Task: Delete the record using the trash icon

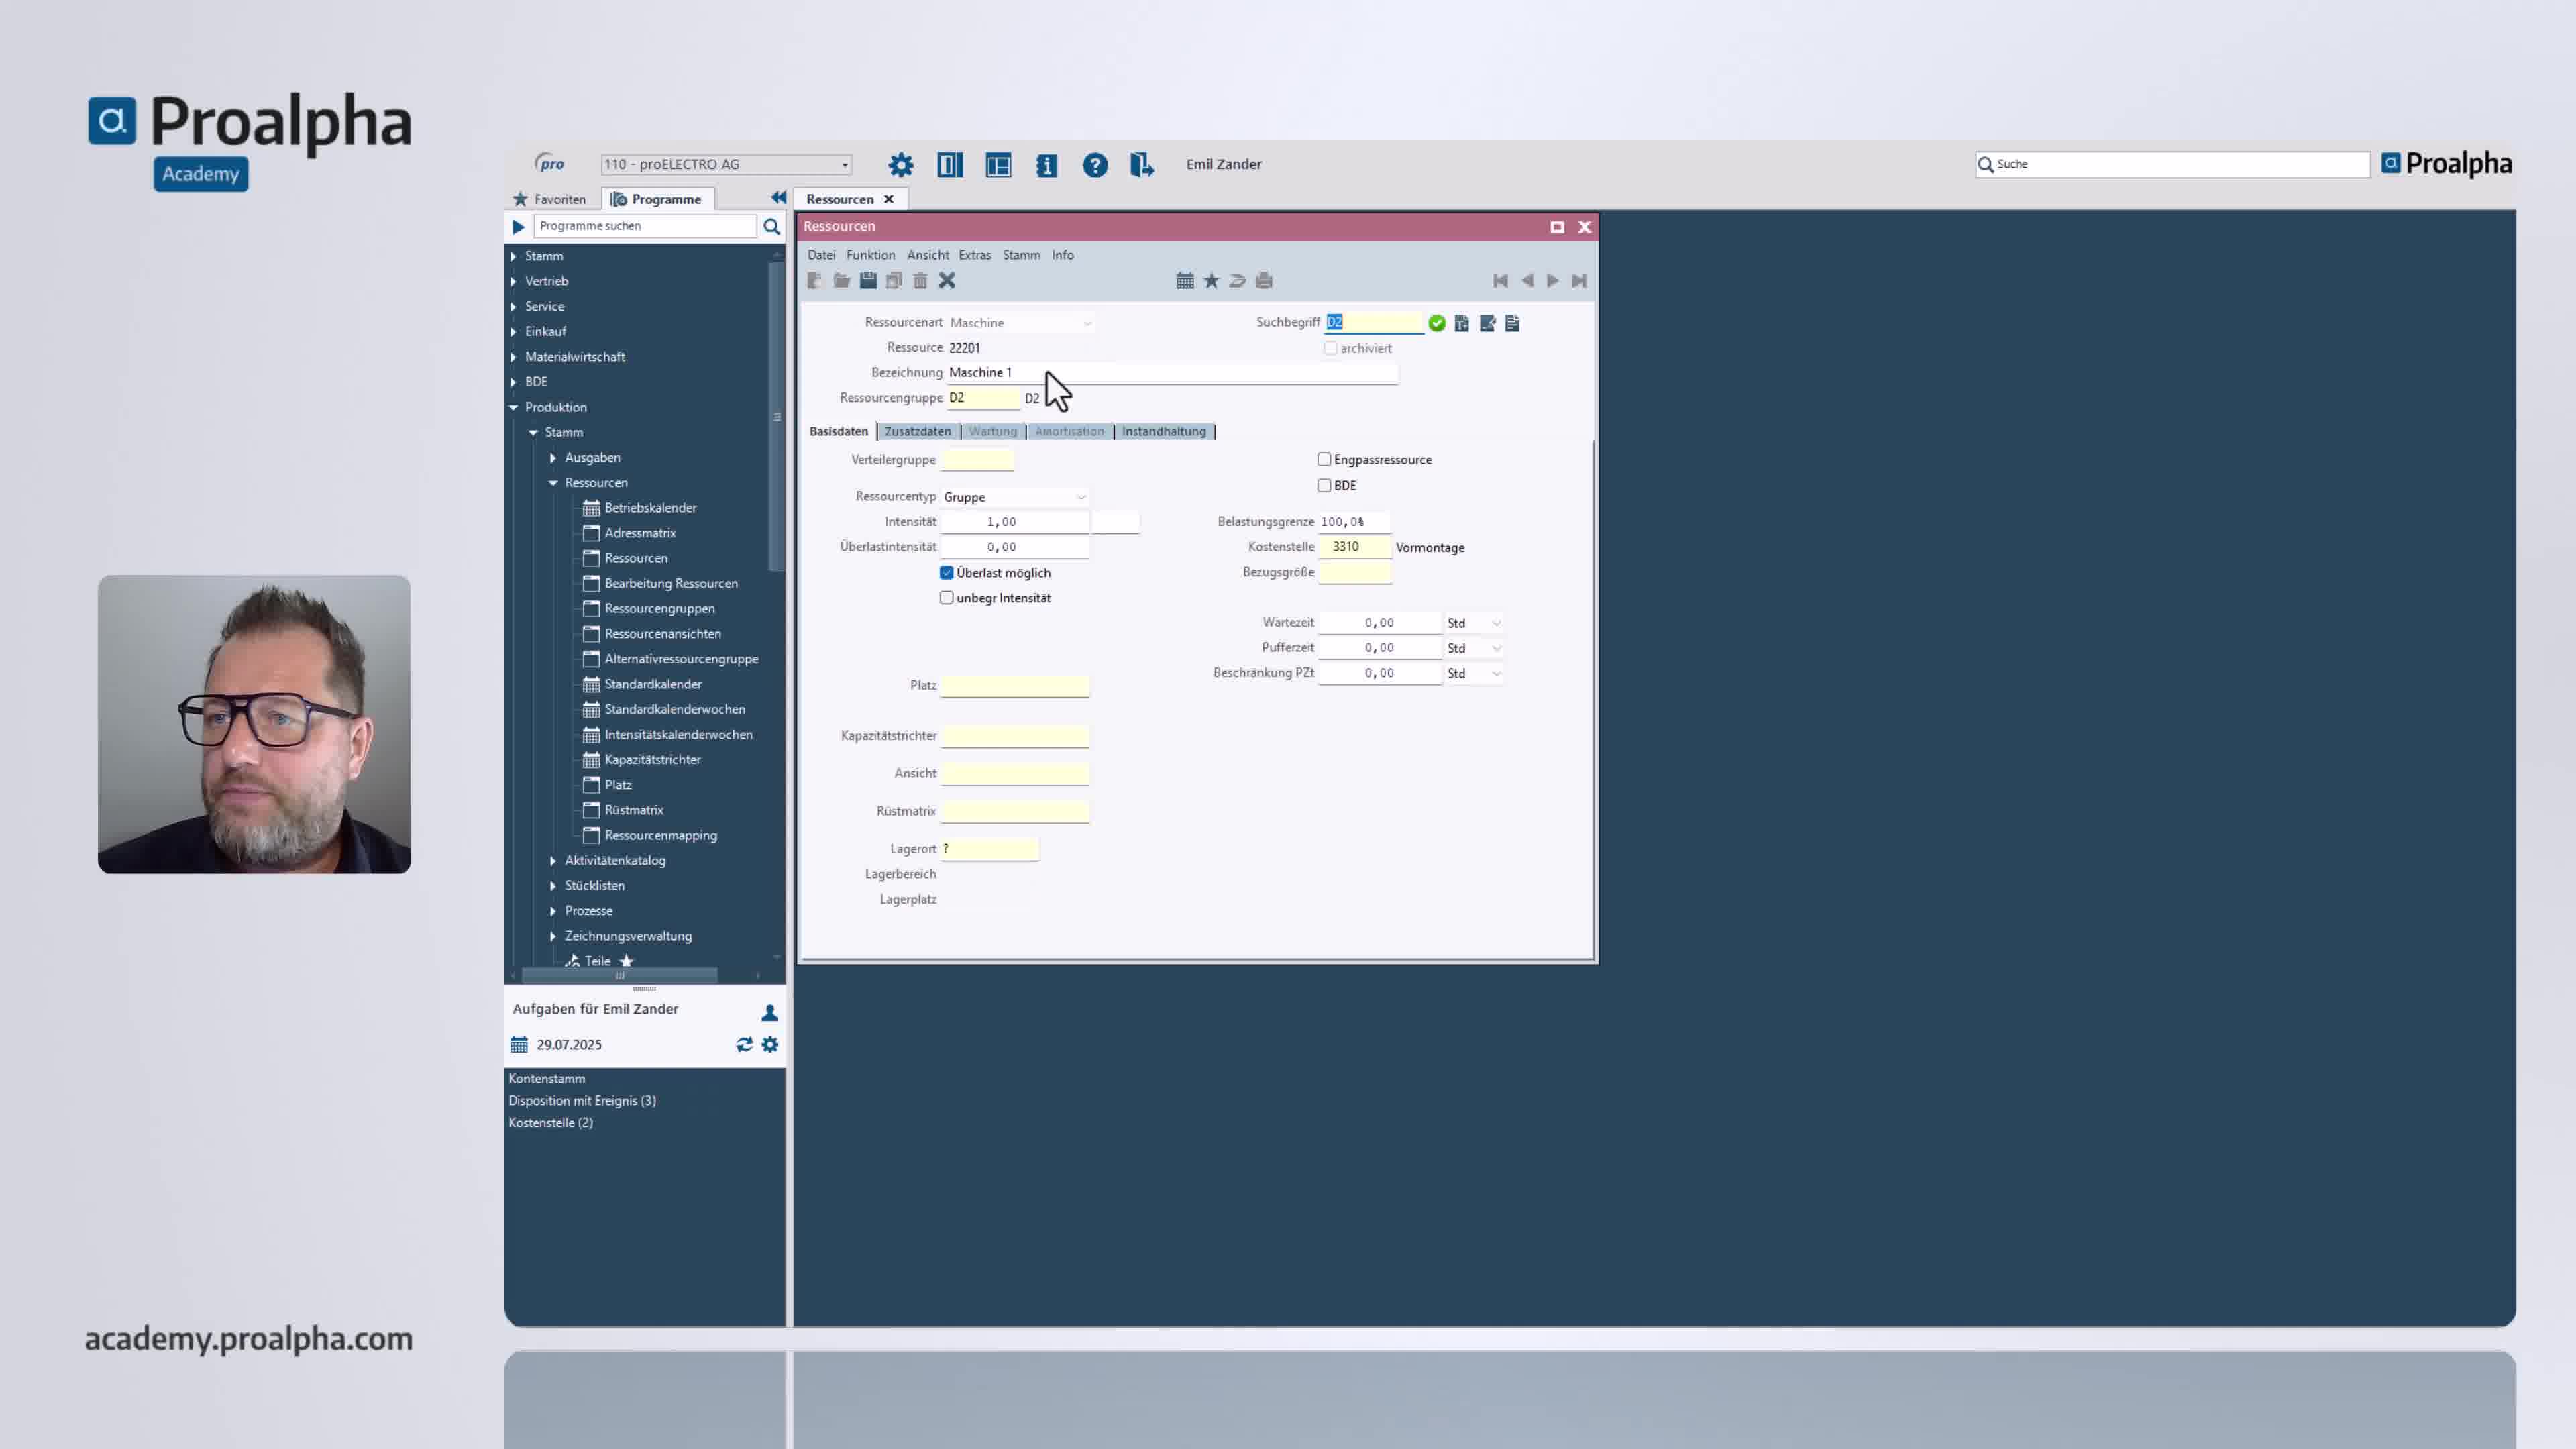Action: (921, 281)
